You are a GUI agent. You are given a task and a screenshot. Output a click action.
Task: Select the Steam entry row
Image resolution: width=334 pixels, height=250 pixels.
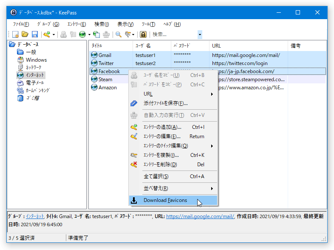[208, 79]
